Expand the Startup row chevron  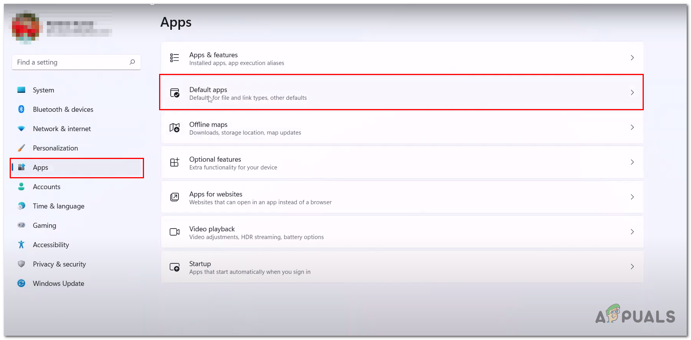632,267
